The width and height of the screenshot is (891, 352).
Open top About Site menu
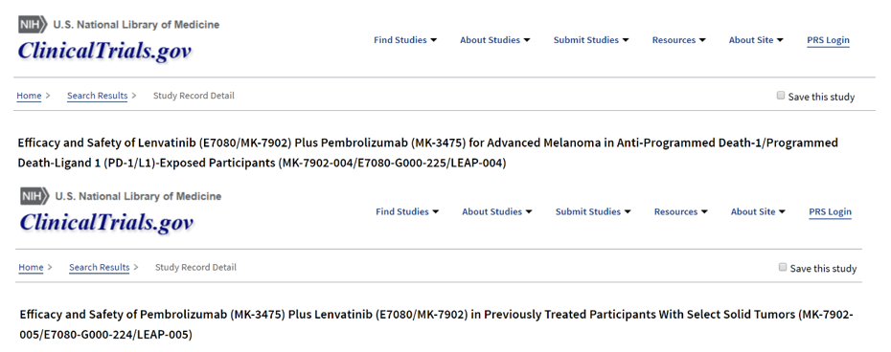(756, 40)
